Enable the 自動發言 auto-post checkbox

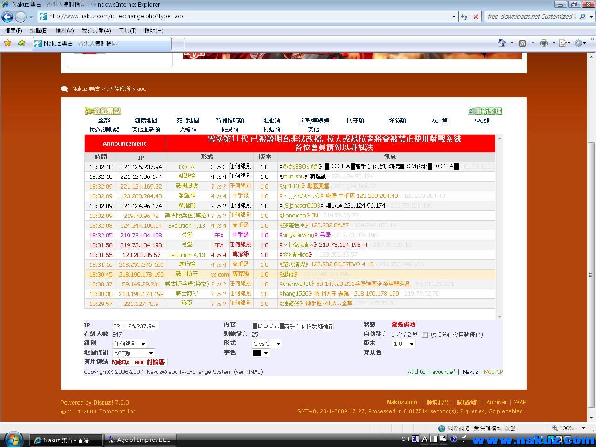point(425,334)
